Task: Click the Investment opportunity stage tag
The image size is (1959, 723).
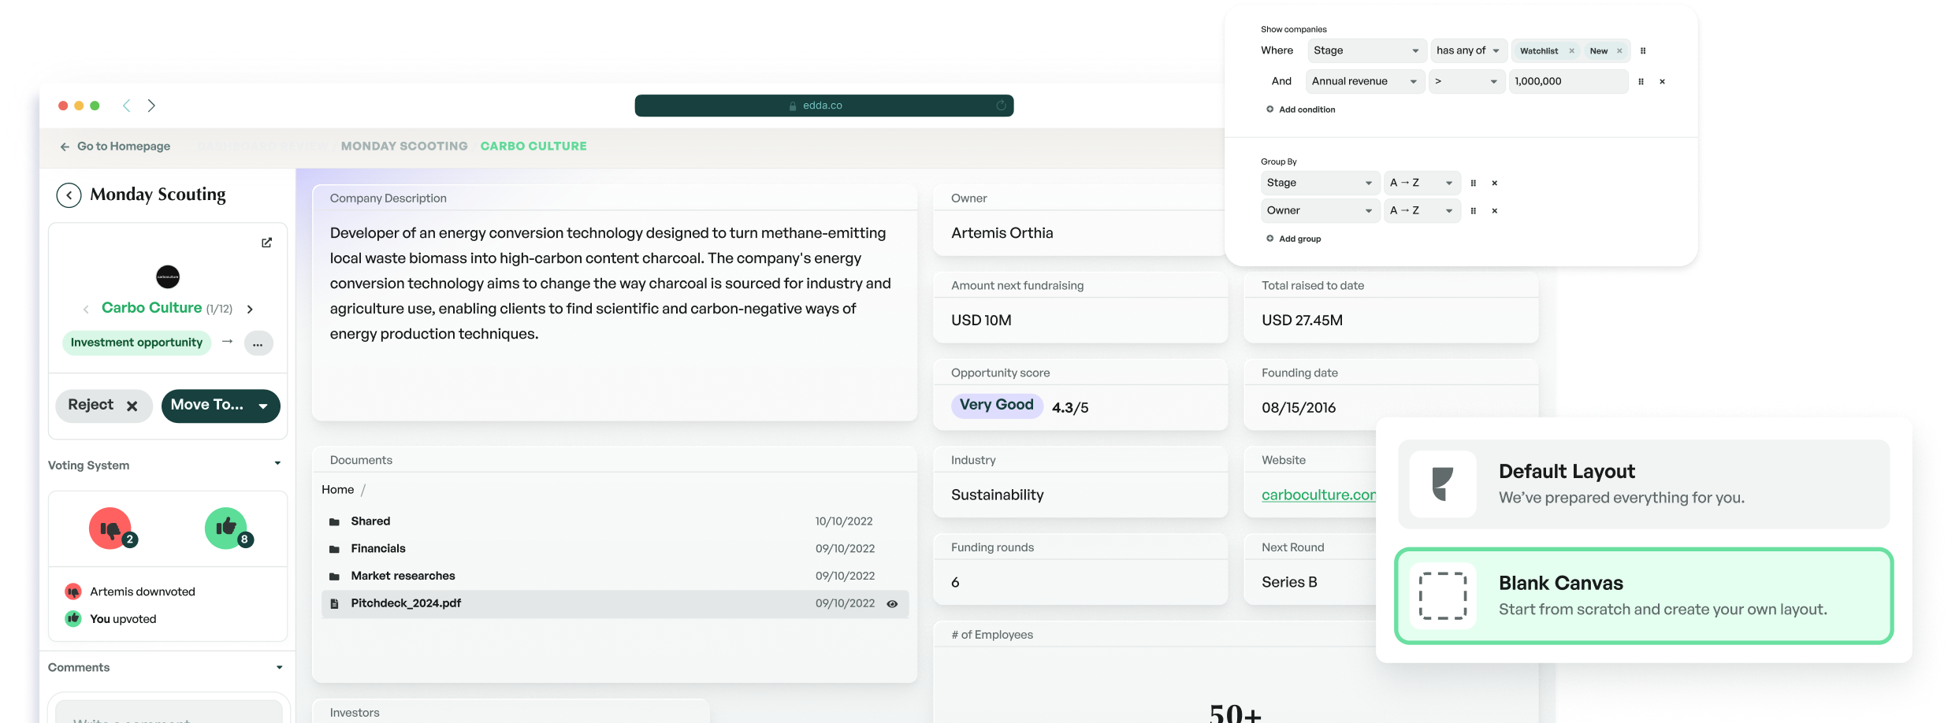Action: coord(136,343)
